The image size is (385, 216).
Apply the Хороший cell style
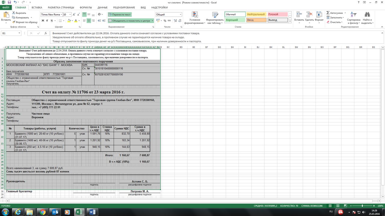click(235, 20)
